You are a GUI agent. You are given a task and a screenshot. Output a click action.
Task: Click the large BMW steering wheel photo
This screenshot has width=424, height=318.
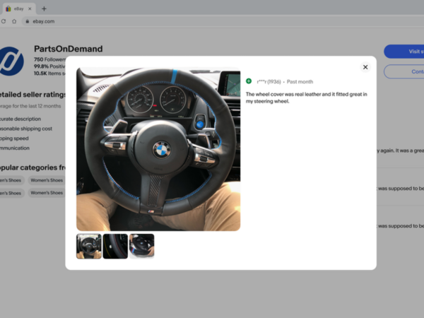[158, 149]
